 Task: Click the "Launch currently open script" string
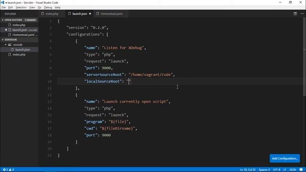pyautogui.click(x=135, y=102)
